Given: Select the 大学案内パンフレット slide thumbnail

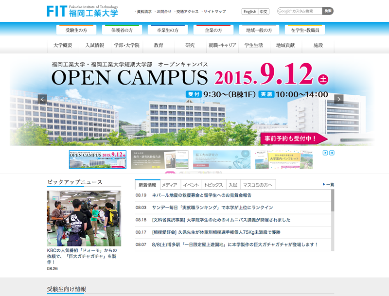Looking at the screenshot, I should point(284,159).
